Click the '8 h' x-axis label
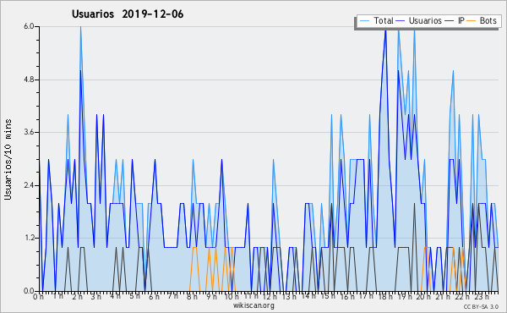 pyautogui.click(x=192, y=296)
